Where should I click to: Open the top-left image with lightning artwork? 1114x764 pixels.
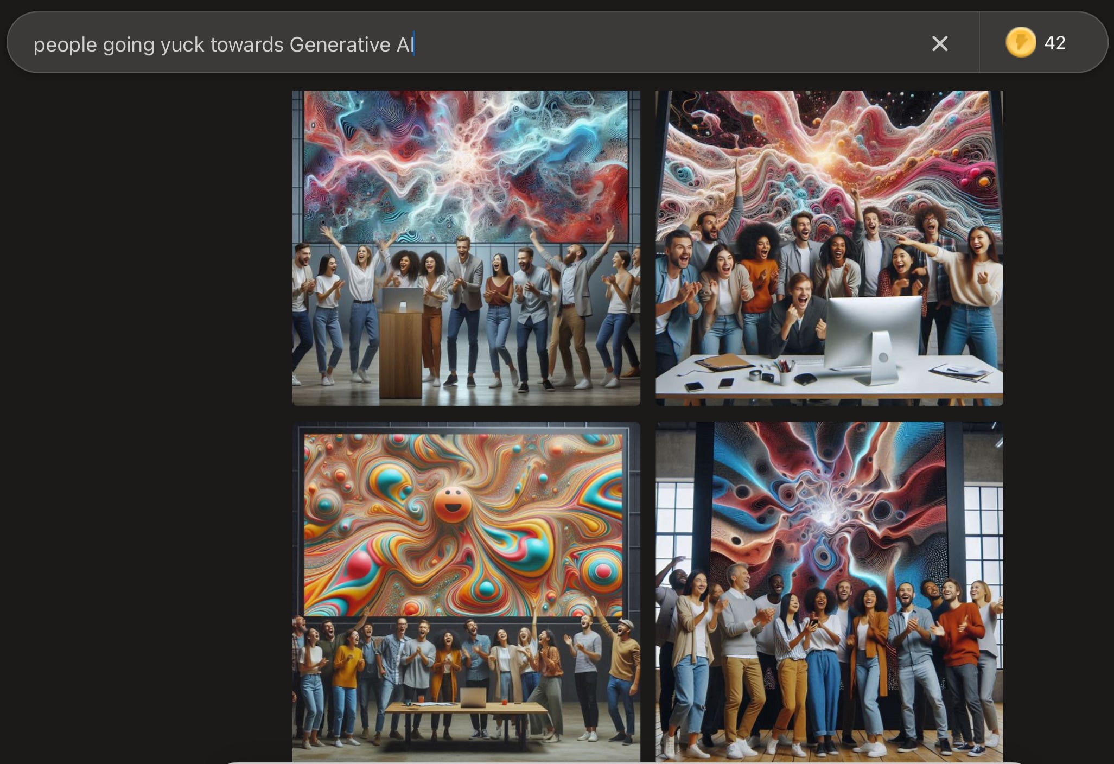point(466,163)
